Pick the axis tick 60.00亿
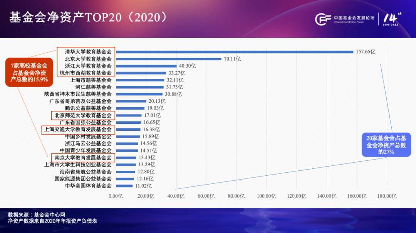 (206, 196)
